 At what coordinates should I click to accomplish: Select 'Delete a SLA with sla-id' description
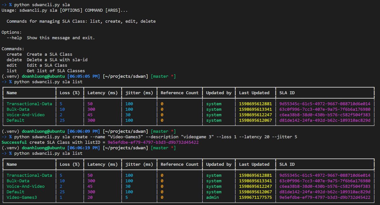click(x=57, y=60)
